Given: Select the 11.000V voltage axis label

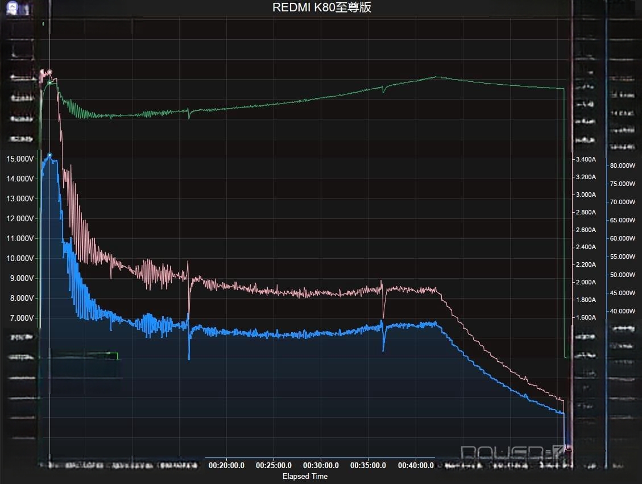Looking at the screenshot, I should [x=20, y=238].
